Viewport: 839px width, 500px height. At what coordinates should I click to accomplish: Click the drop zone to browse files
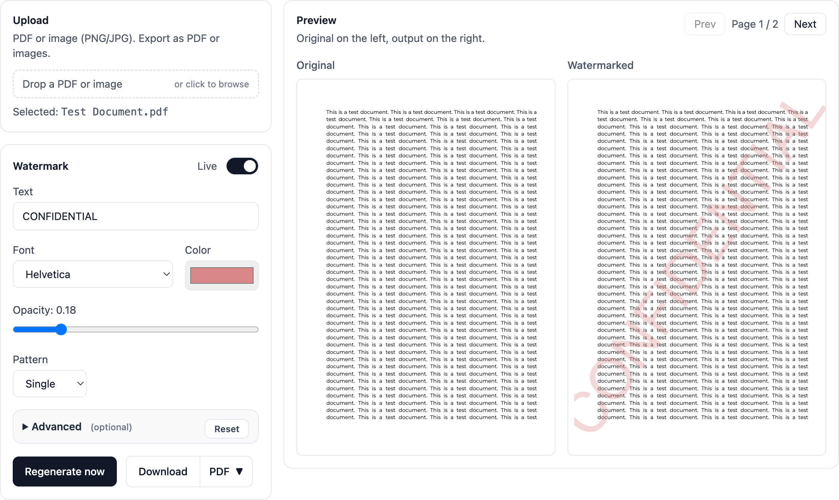135,84
